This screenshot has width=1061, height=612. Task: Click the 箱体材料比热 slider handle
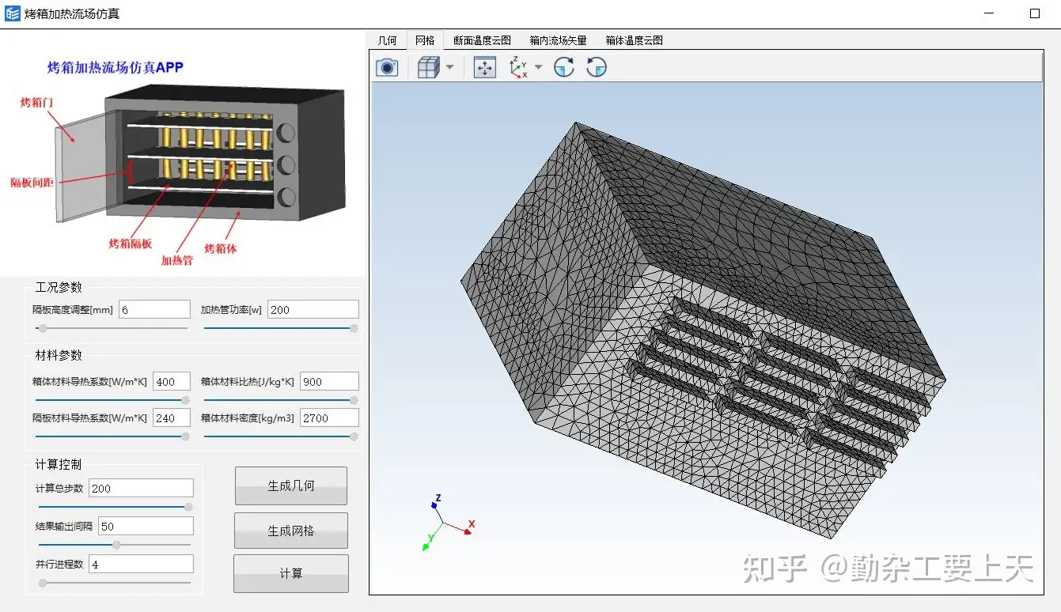tap(354, 400)
